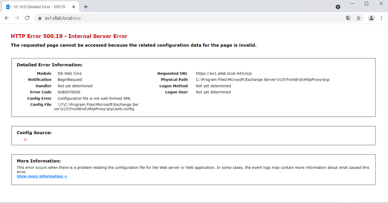This screenshot has width=388, height=203.
Task: Click the More Information heading
Action: (39, 161)
